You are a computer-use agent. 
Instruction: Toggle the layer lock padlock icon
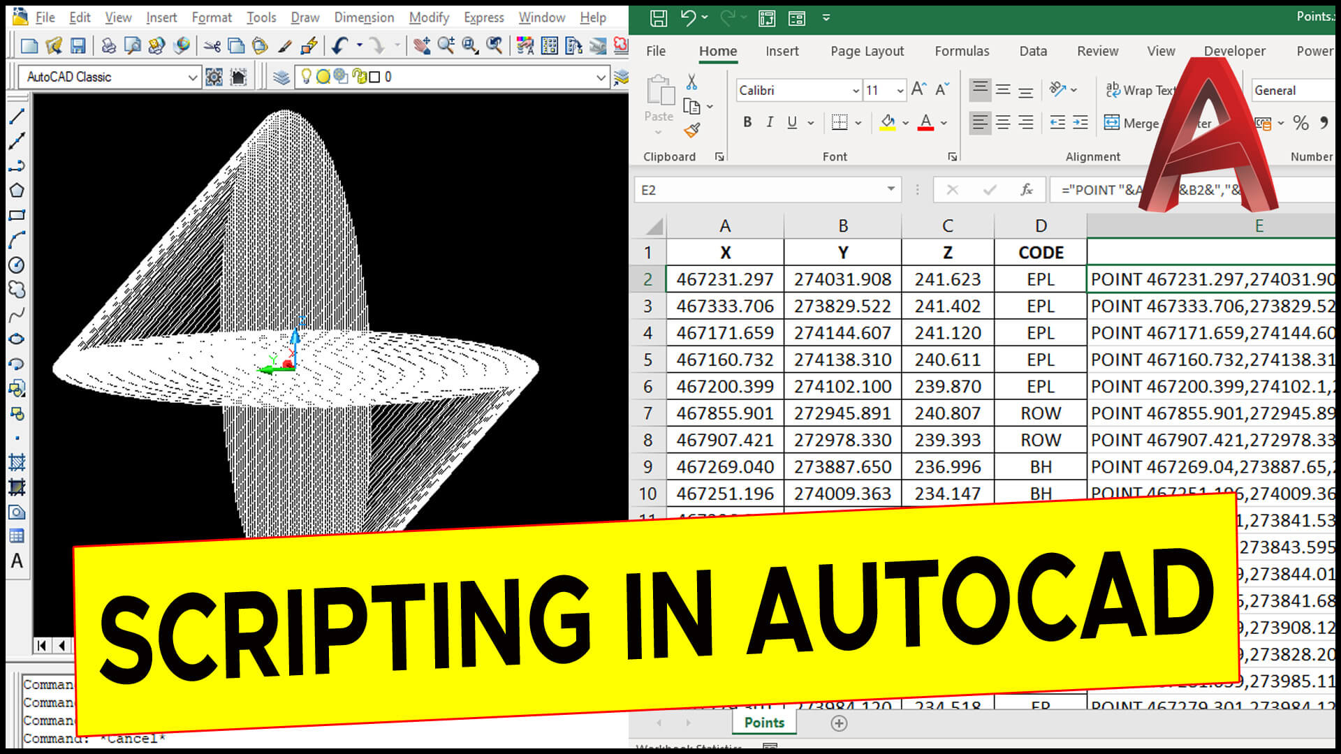[358, 77]
